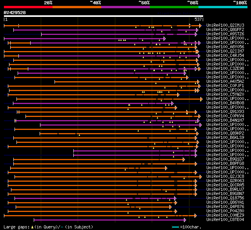Screen dimensions: 251x230
Task: Click the UniRef100_B9RLU7 label
Action: pyautogui.click(x=225, y=190)
